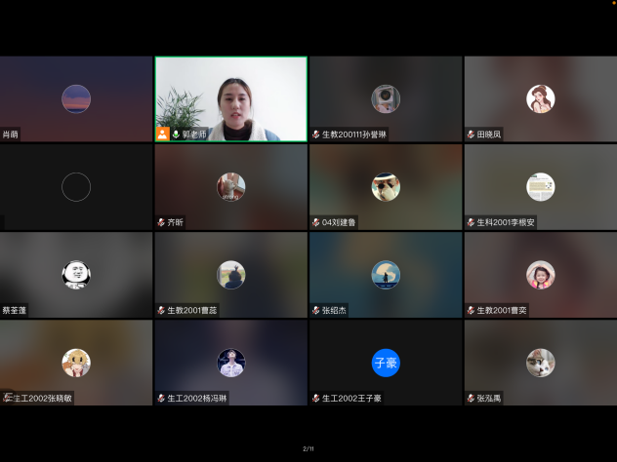Viewport: 617px width, 462px height.
Task: Click the muted mic icon beside 田晓凤
Action: tap(471, 135)
